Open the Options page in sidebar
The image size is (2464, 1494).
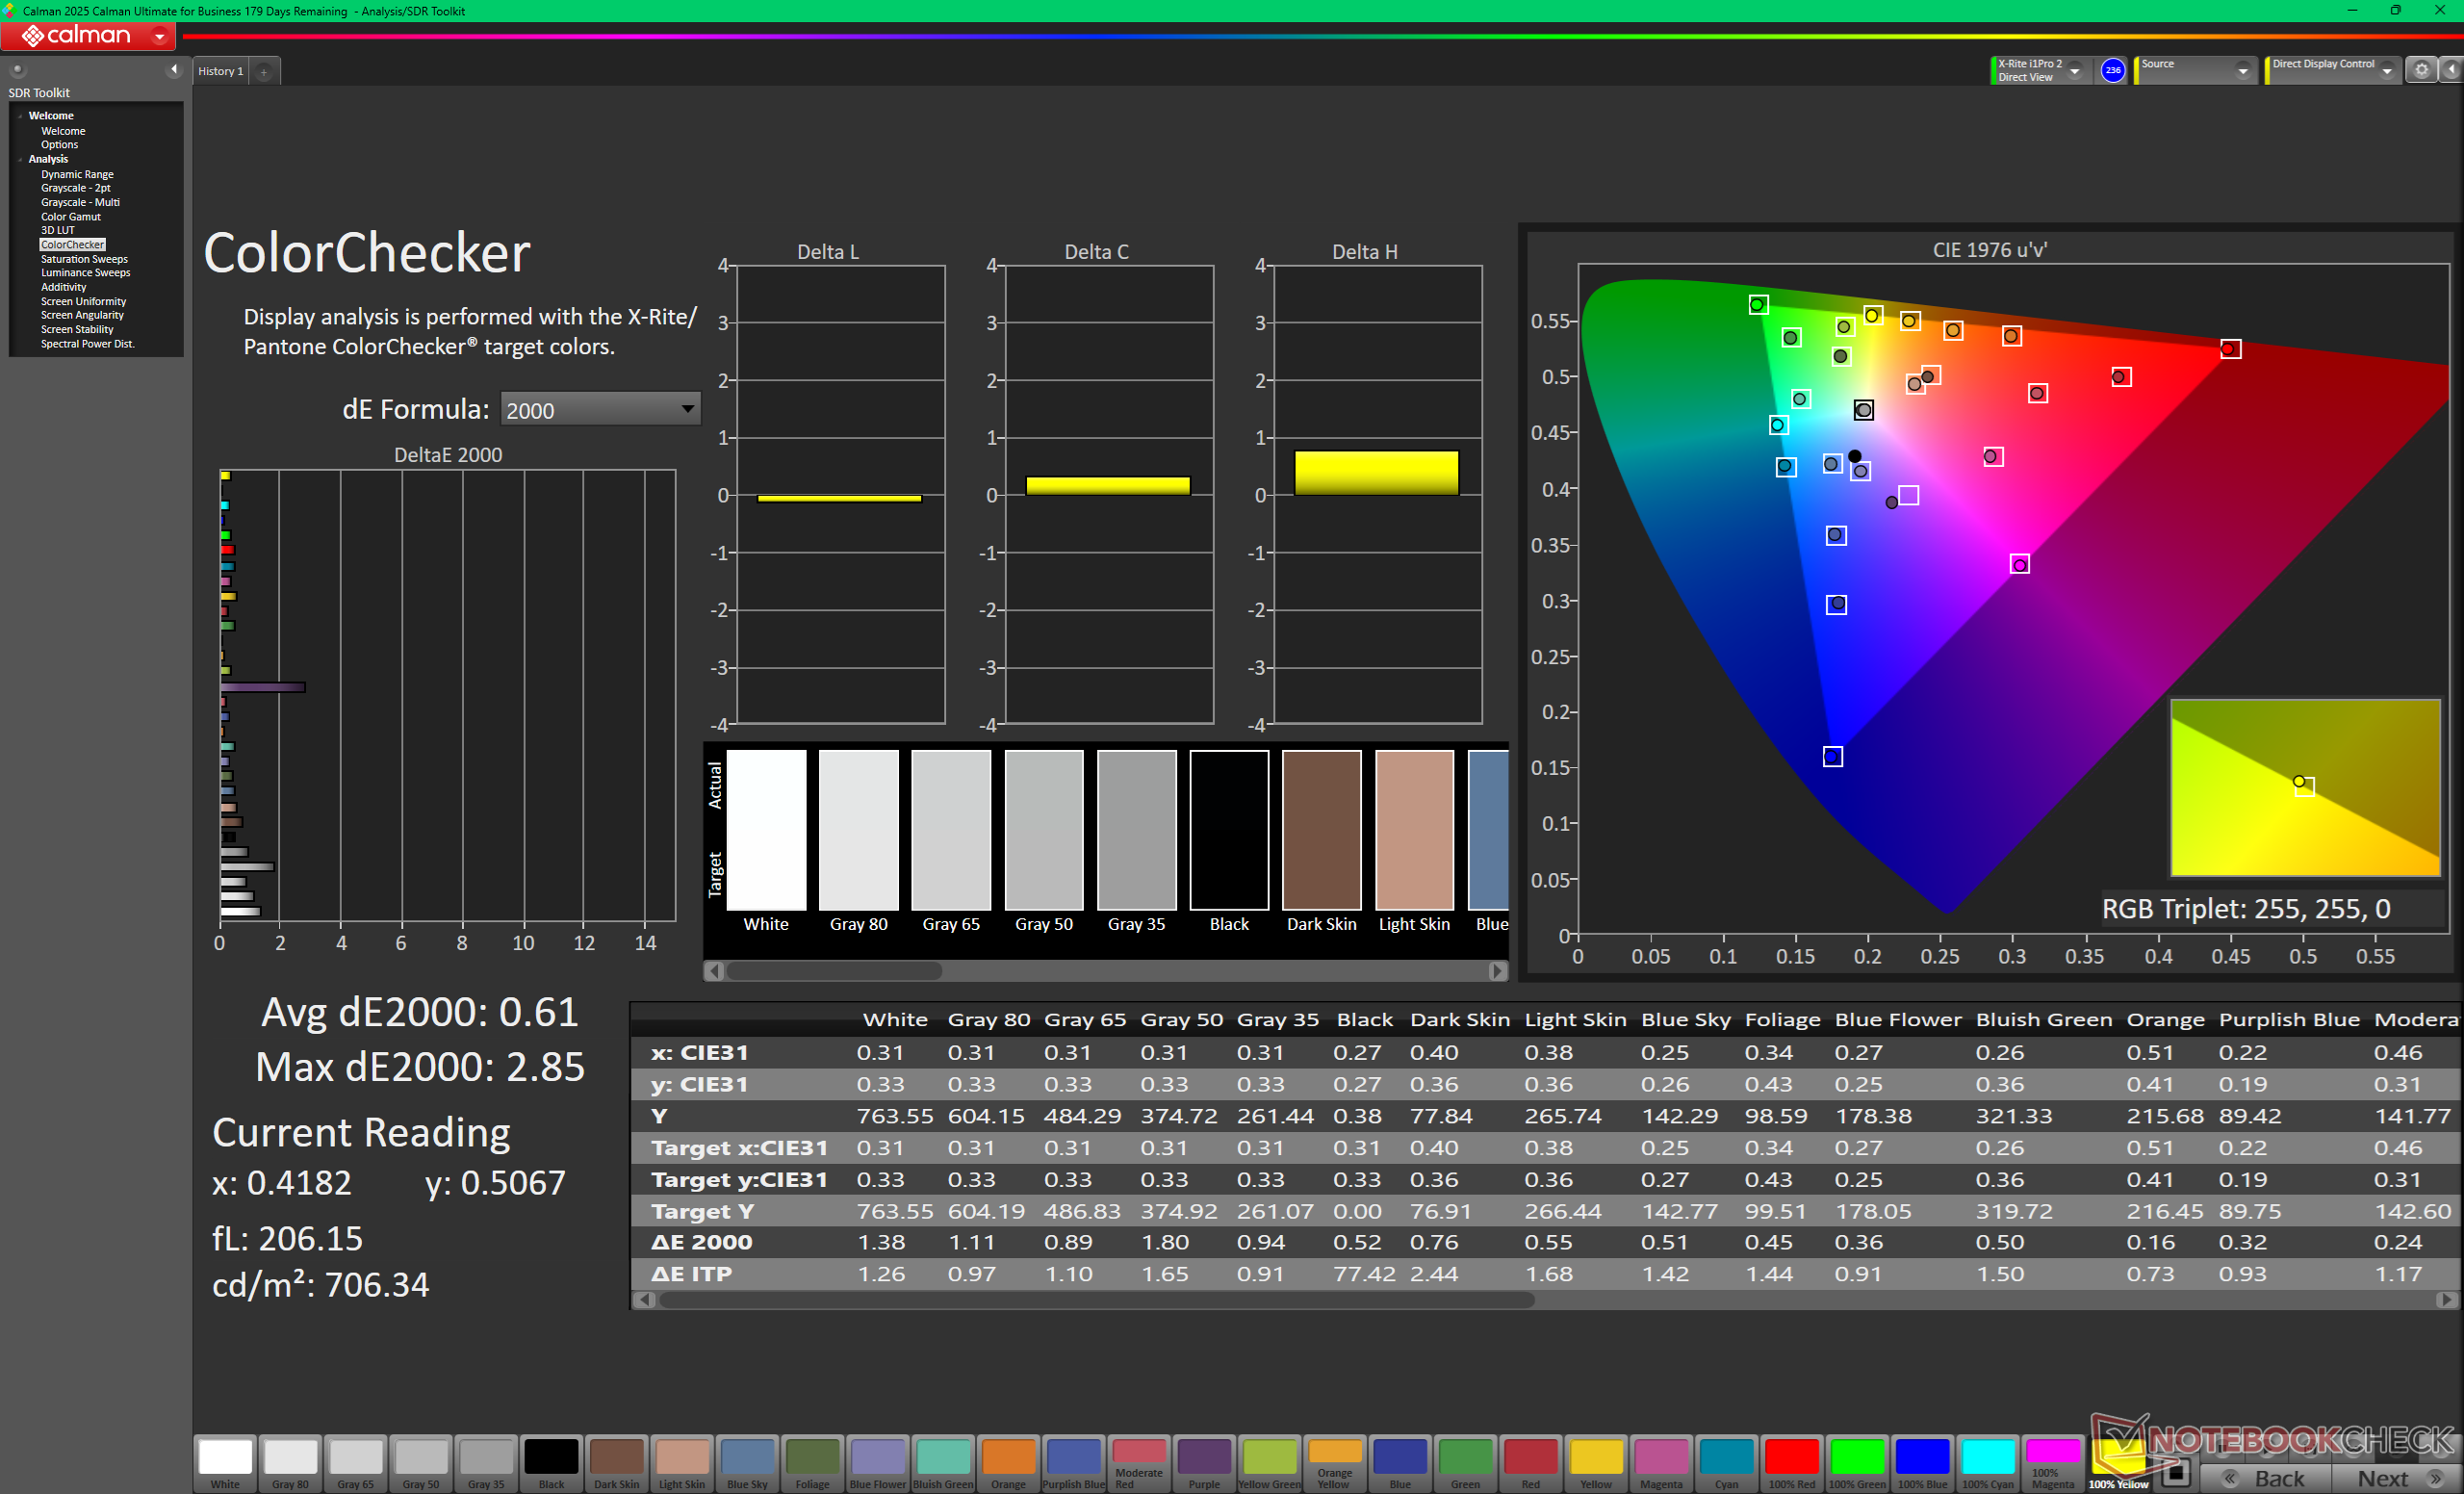point(59,145)
